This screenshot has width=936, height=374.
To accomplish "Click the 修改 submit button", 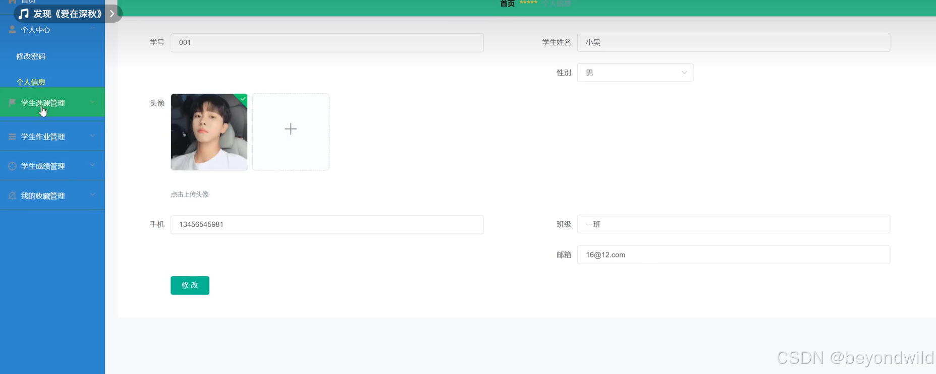I will click(190, 285).
